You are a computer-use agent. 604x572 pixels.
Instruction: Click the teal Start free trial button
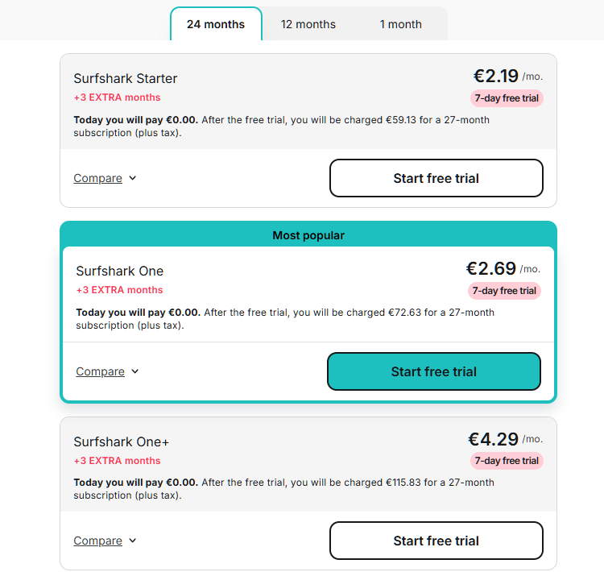pyautogui.click(x=433, y=371)
